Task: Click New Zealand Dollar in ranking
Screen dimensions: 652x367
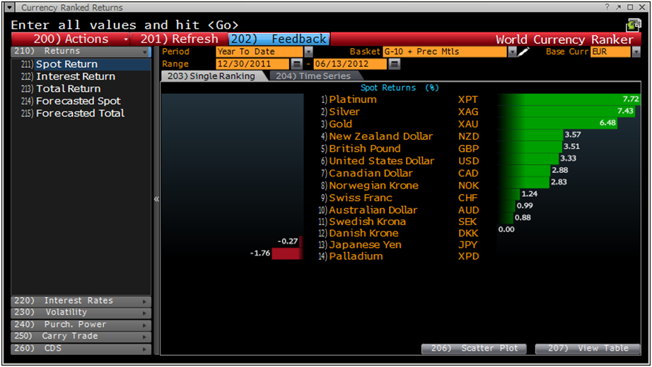Action: point(381,136)
